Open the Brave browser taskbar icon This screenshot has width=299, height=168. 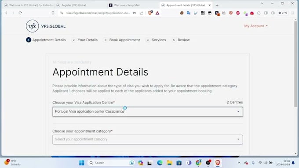click(x=218, y=163)
